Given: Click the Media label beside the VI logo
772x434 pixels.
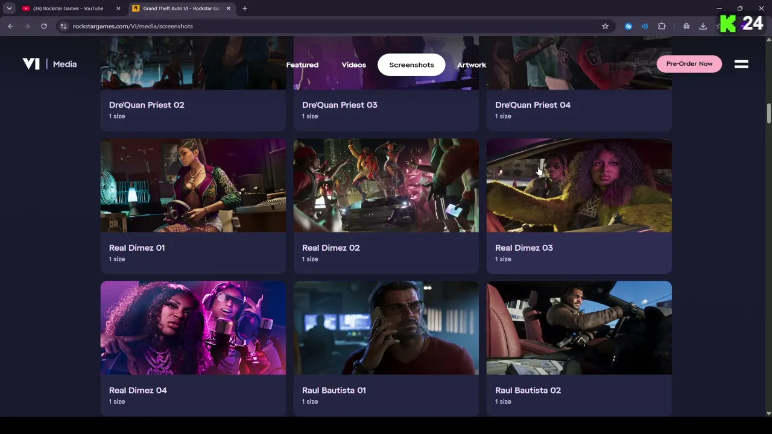Looking at the screenshot, I should [x=65, y=64].
